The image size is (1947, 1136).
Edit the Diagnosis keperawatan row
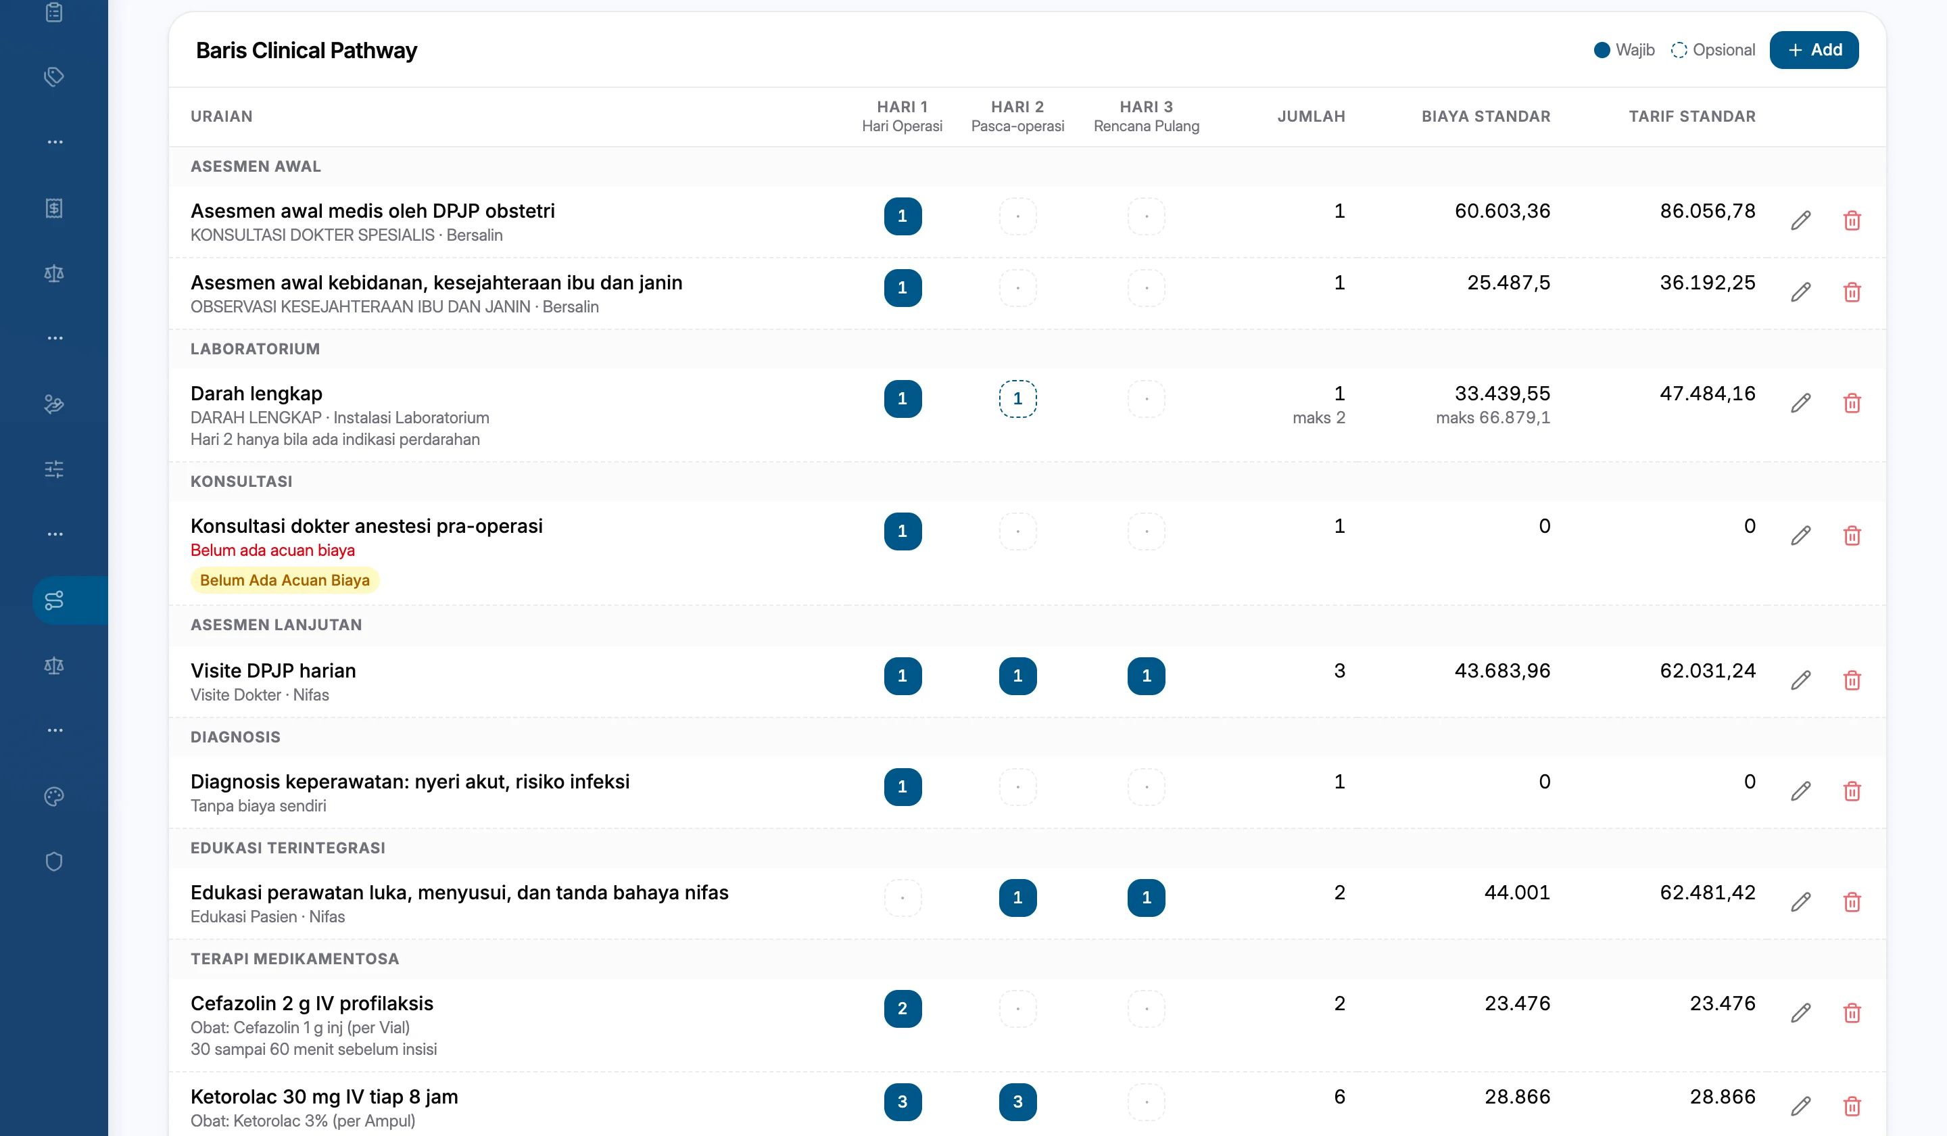click(1800, 790)
